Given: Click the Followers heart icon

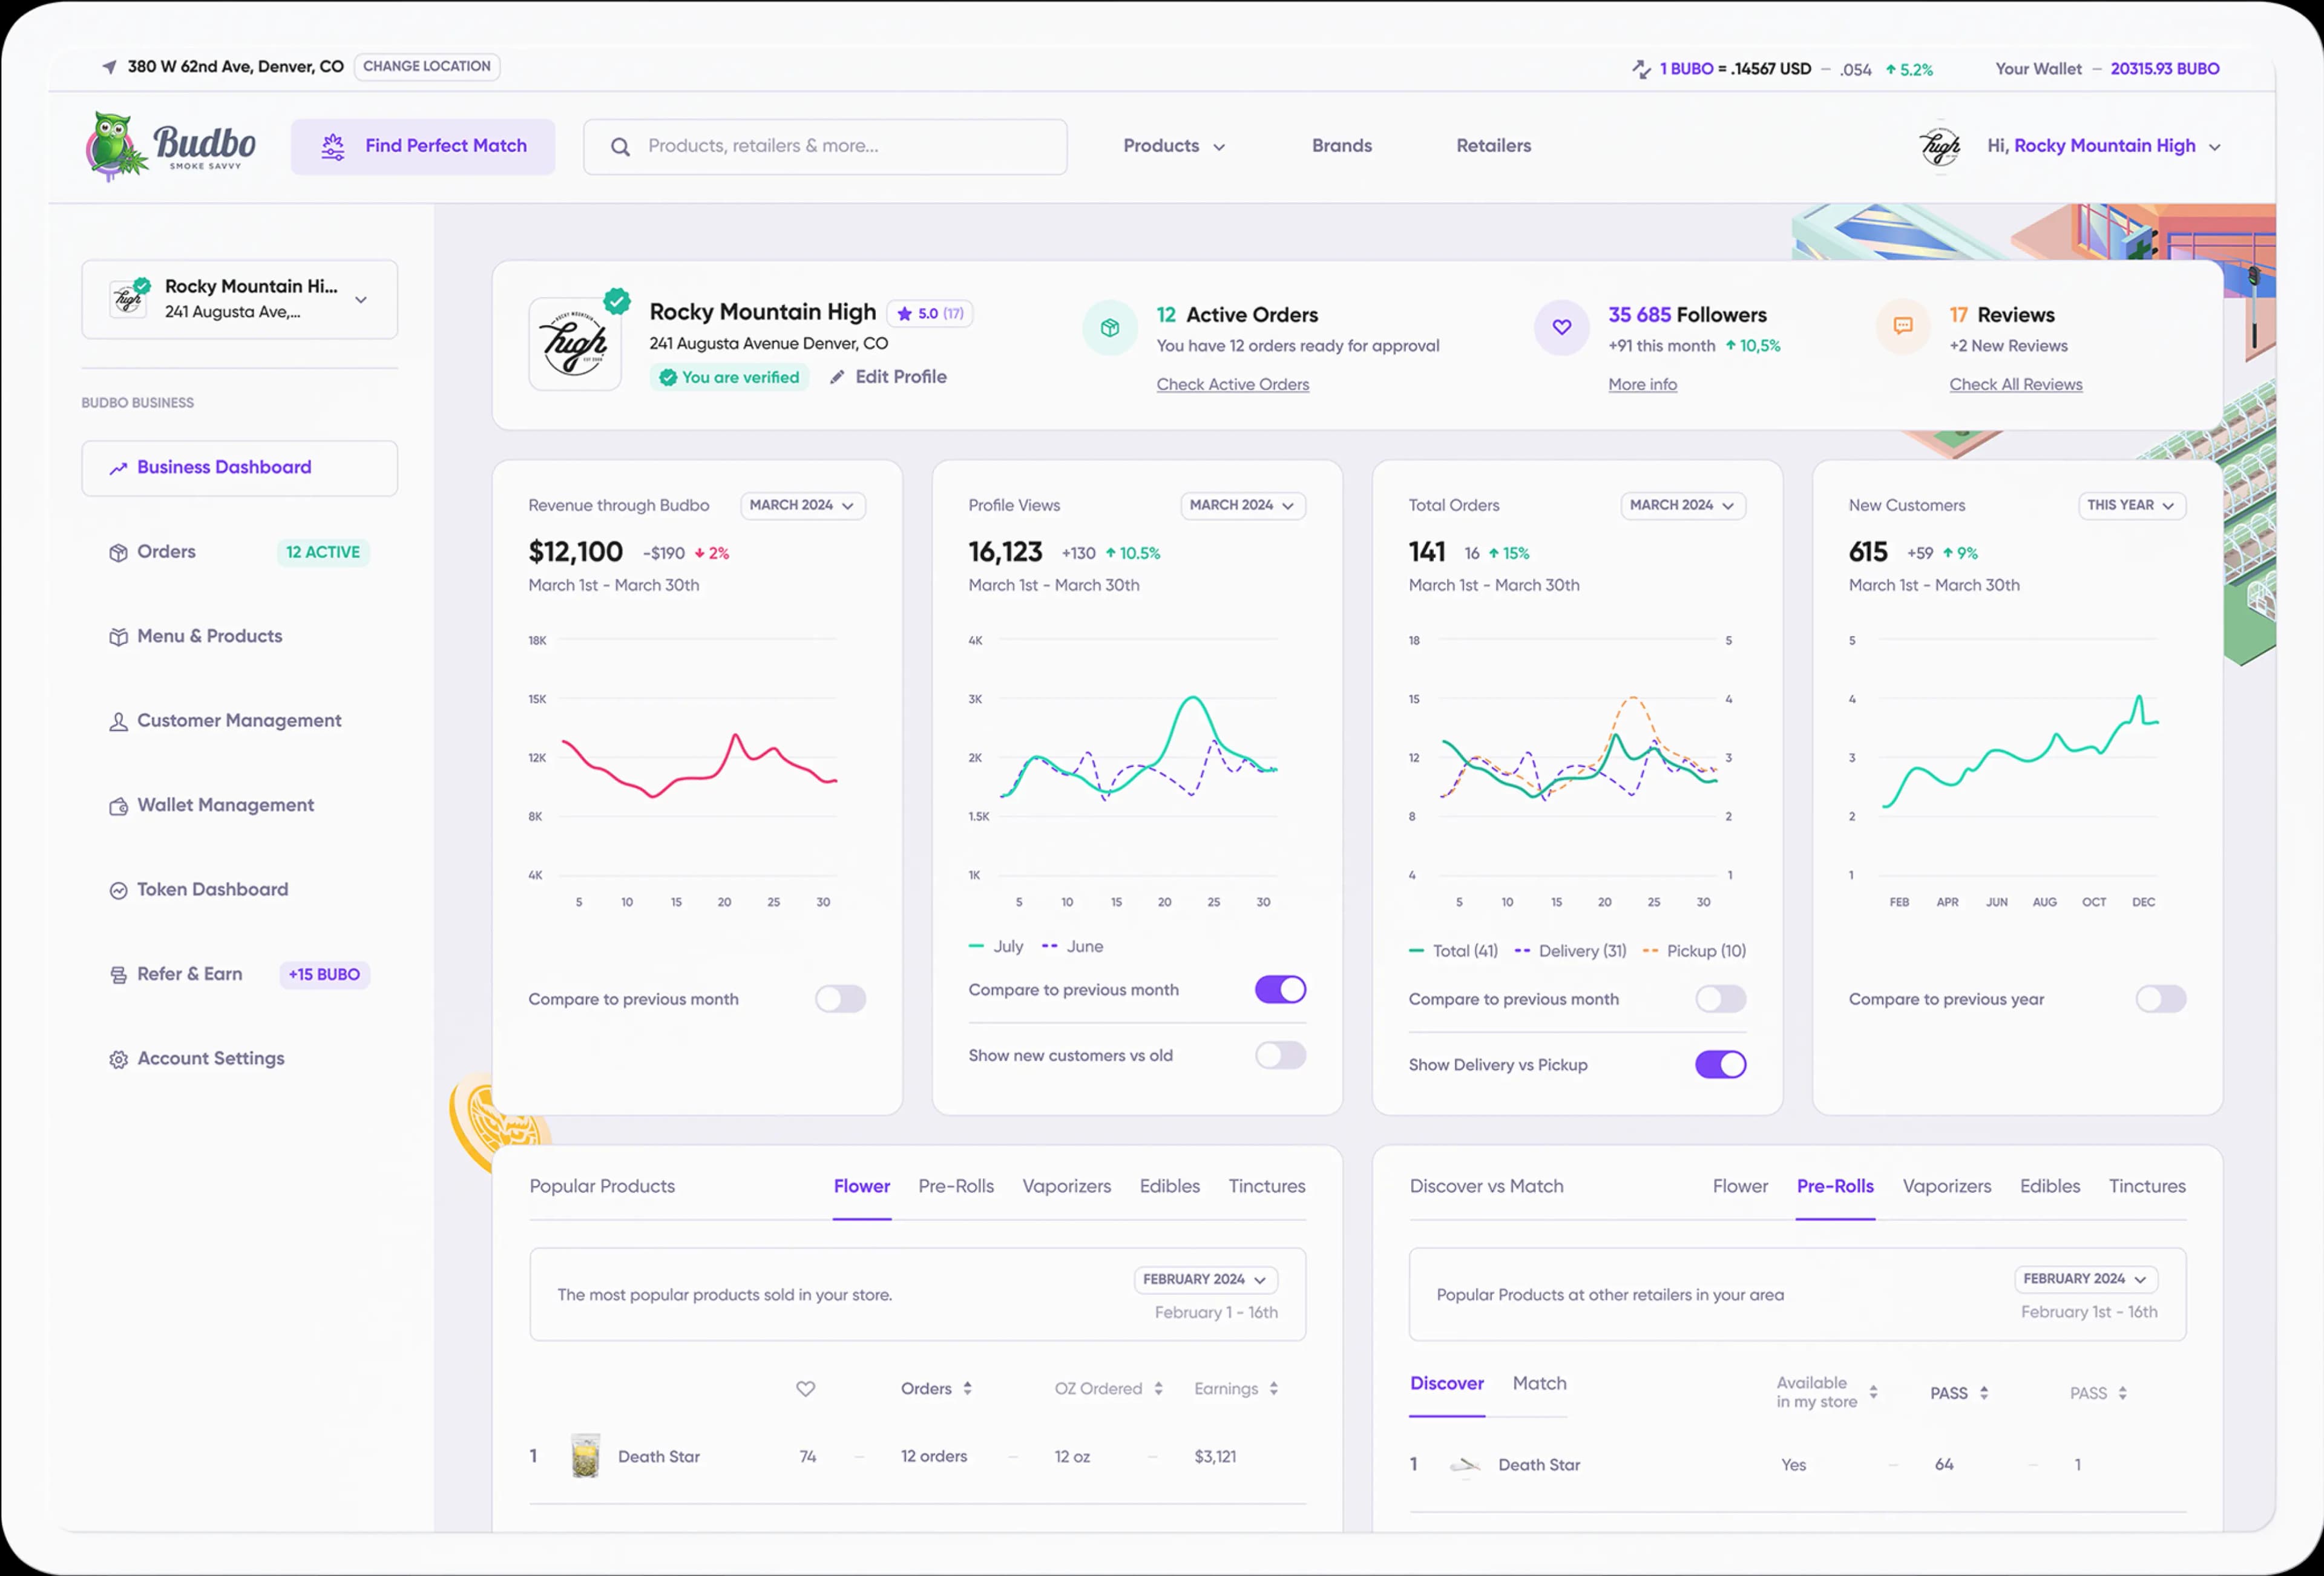Looking at the screenshot, I should point(1561,328).
